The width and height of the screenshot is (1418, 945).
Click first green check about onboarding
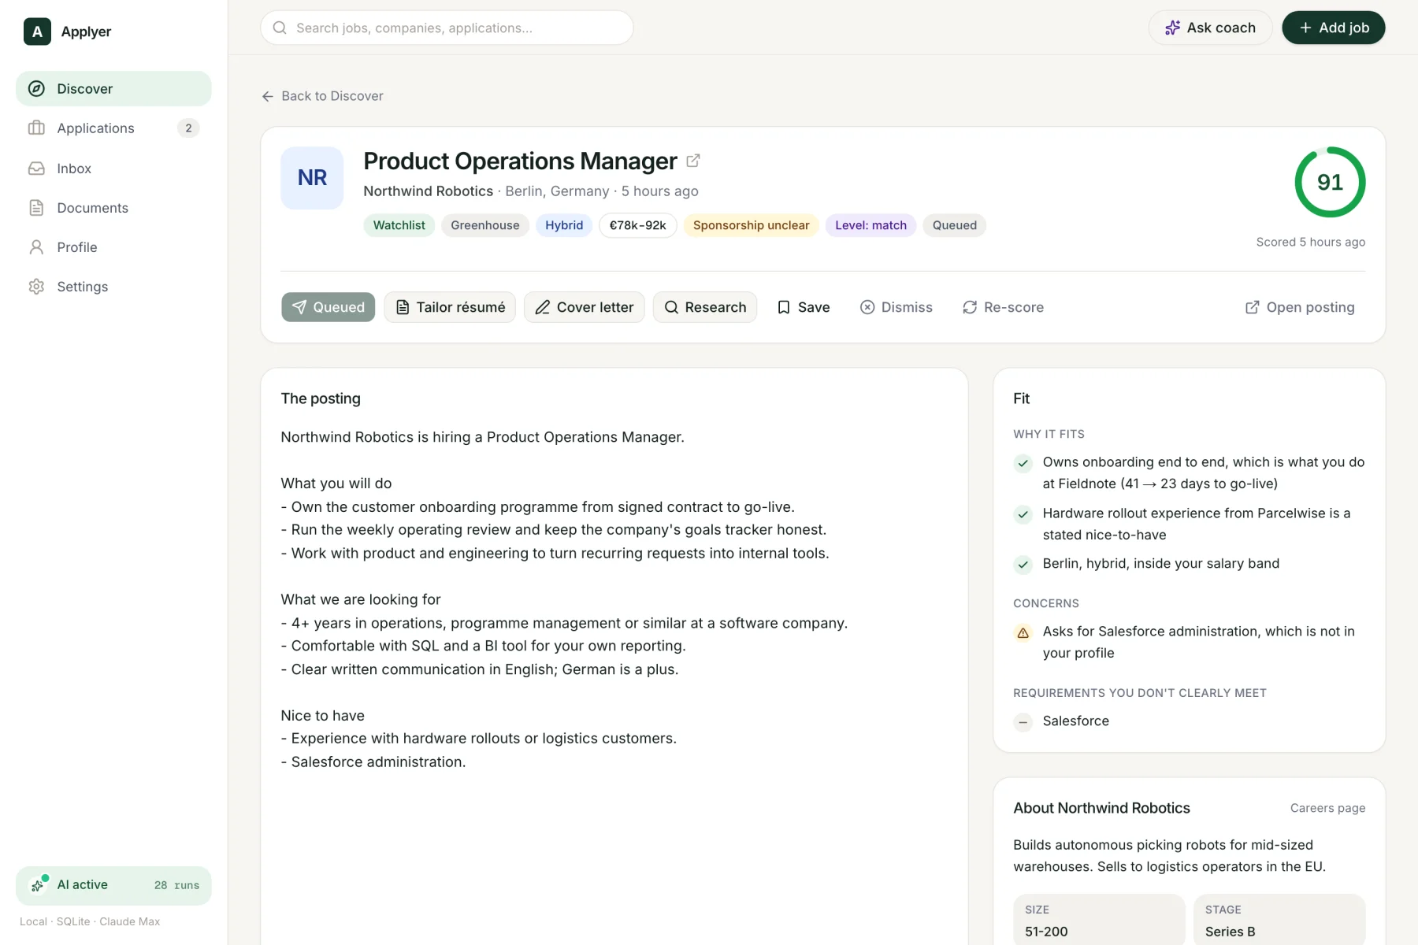tap(1023, 463)
